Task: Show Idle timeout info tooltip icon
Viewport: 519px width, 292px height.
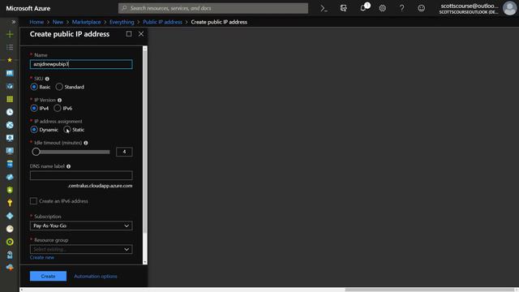Action: [86, 143]
